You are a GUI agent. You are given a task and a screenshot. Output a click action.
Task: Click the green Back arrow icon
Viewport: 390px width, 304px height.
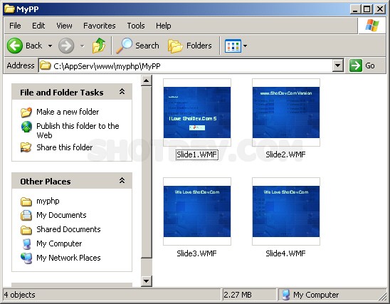coord(15,46)
